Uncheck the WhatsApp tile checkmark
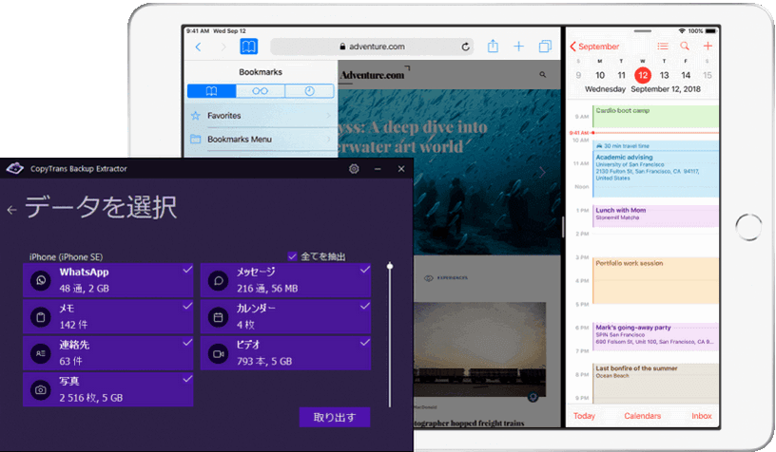This screenshot has height=452, width=776. [187, 270]
